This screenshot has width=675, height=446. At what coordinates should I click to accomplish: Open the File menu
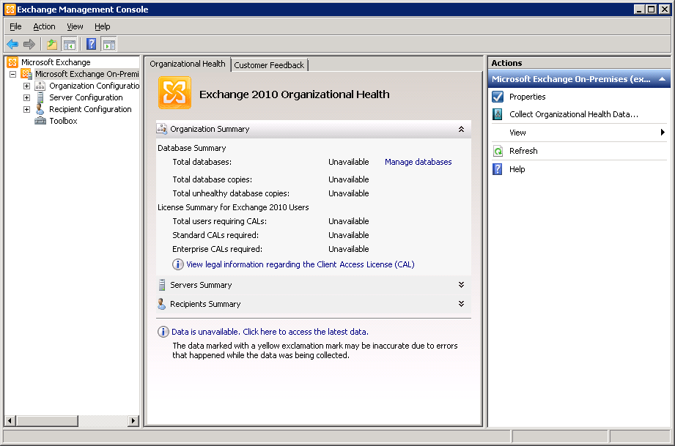coord(15,26)
